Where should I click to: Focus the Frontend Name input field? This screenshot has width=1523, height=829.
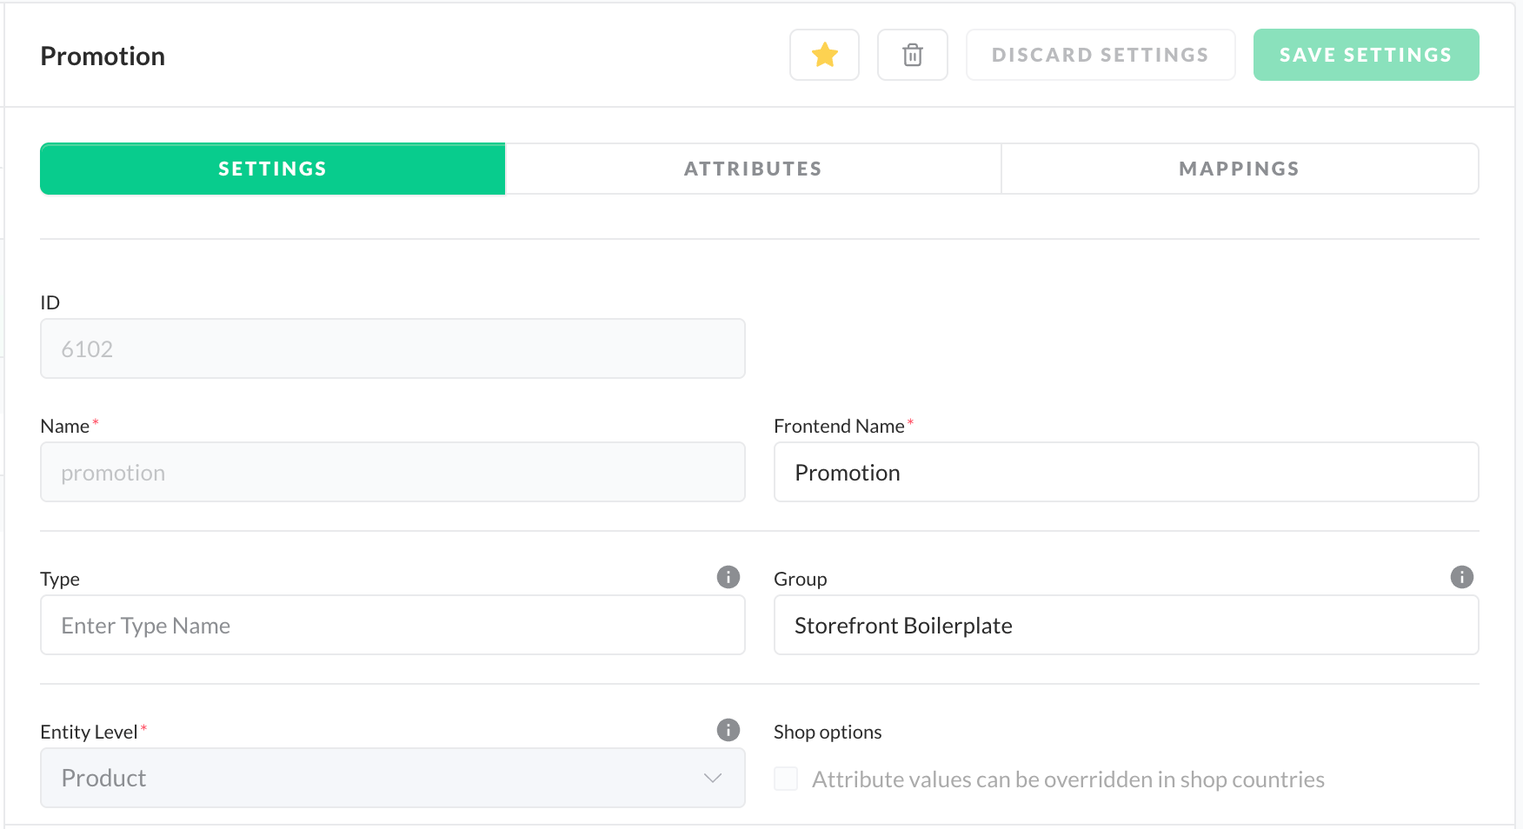1126,472
